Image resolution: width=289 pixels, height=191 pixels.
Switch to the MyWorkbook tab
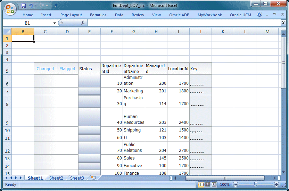point(210,15)
